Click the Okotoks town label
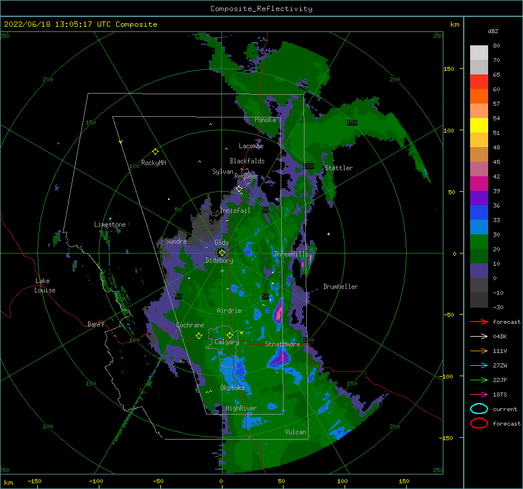The height and width of the screenshot is (489, 523). [x=232, y=387]
